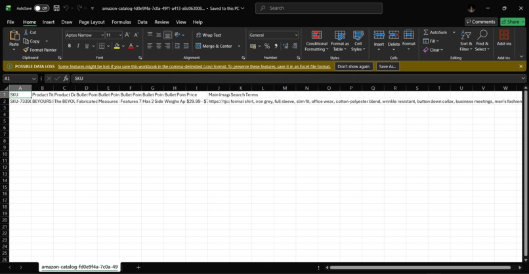Toggle Bold formatting
This screenshot has width=529, height=274.
click(x=69, y=46)
